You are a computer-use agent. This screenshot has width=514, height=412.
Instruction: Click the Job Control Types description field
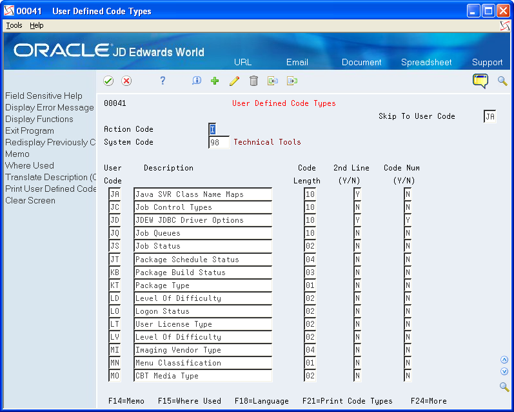pos(203,207)
